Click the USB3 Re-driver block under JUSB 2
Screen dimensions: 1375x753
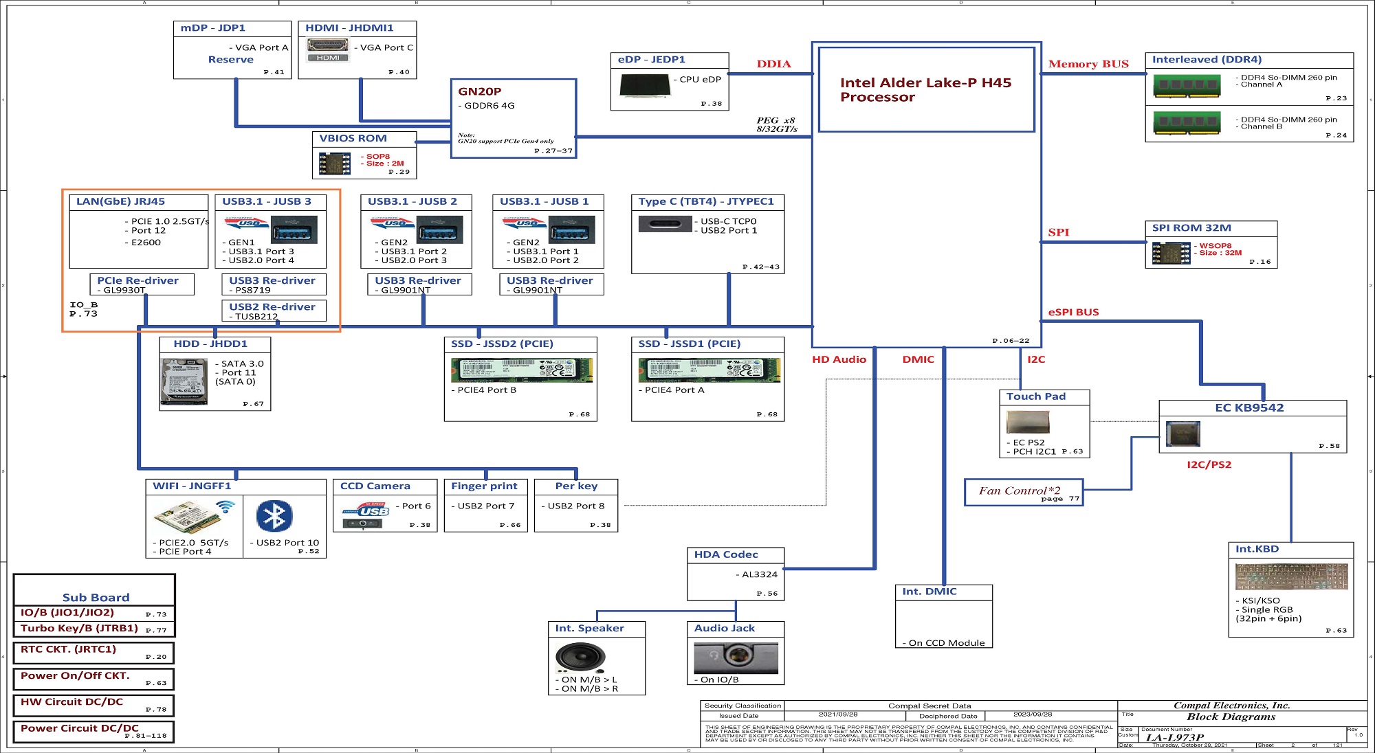coord(419,284)
